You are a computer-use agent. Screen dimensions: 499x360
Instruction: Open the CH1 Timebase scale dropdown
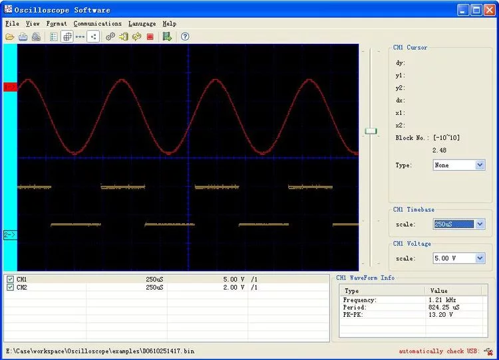(x=459, y=225)
